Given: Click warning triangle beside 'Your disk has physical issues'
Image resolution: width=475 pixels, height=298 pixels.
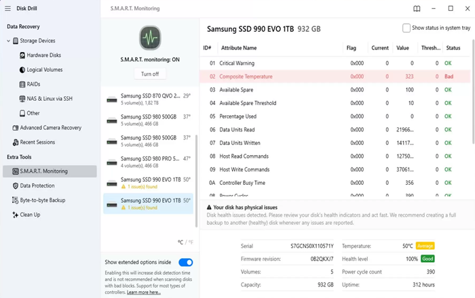Looking at the screenshot, I should pyautogui.click(x=209, y=207).
